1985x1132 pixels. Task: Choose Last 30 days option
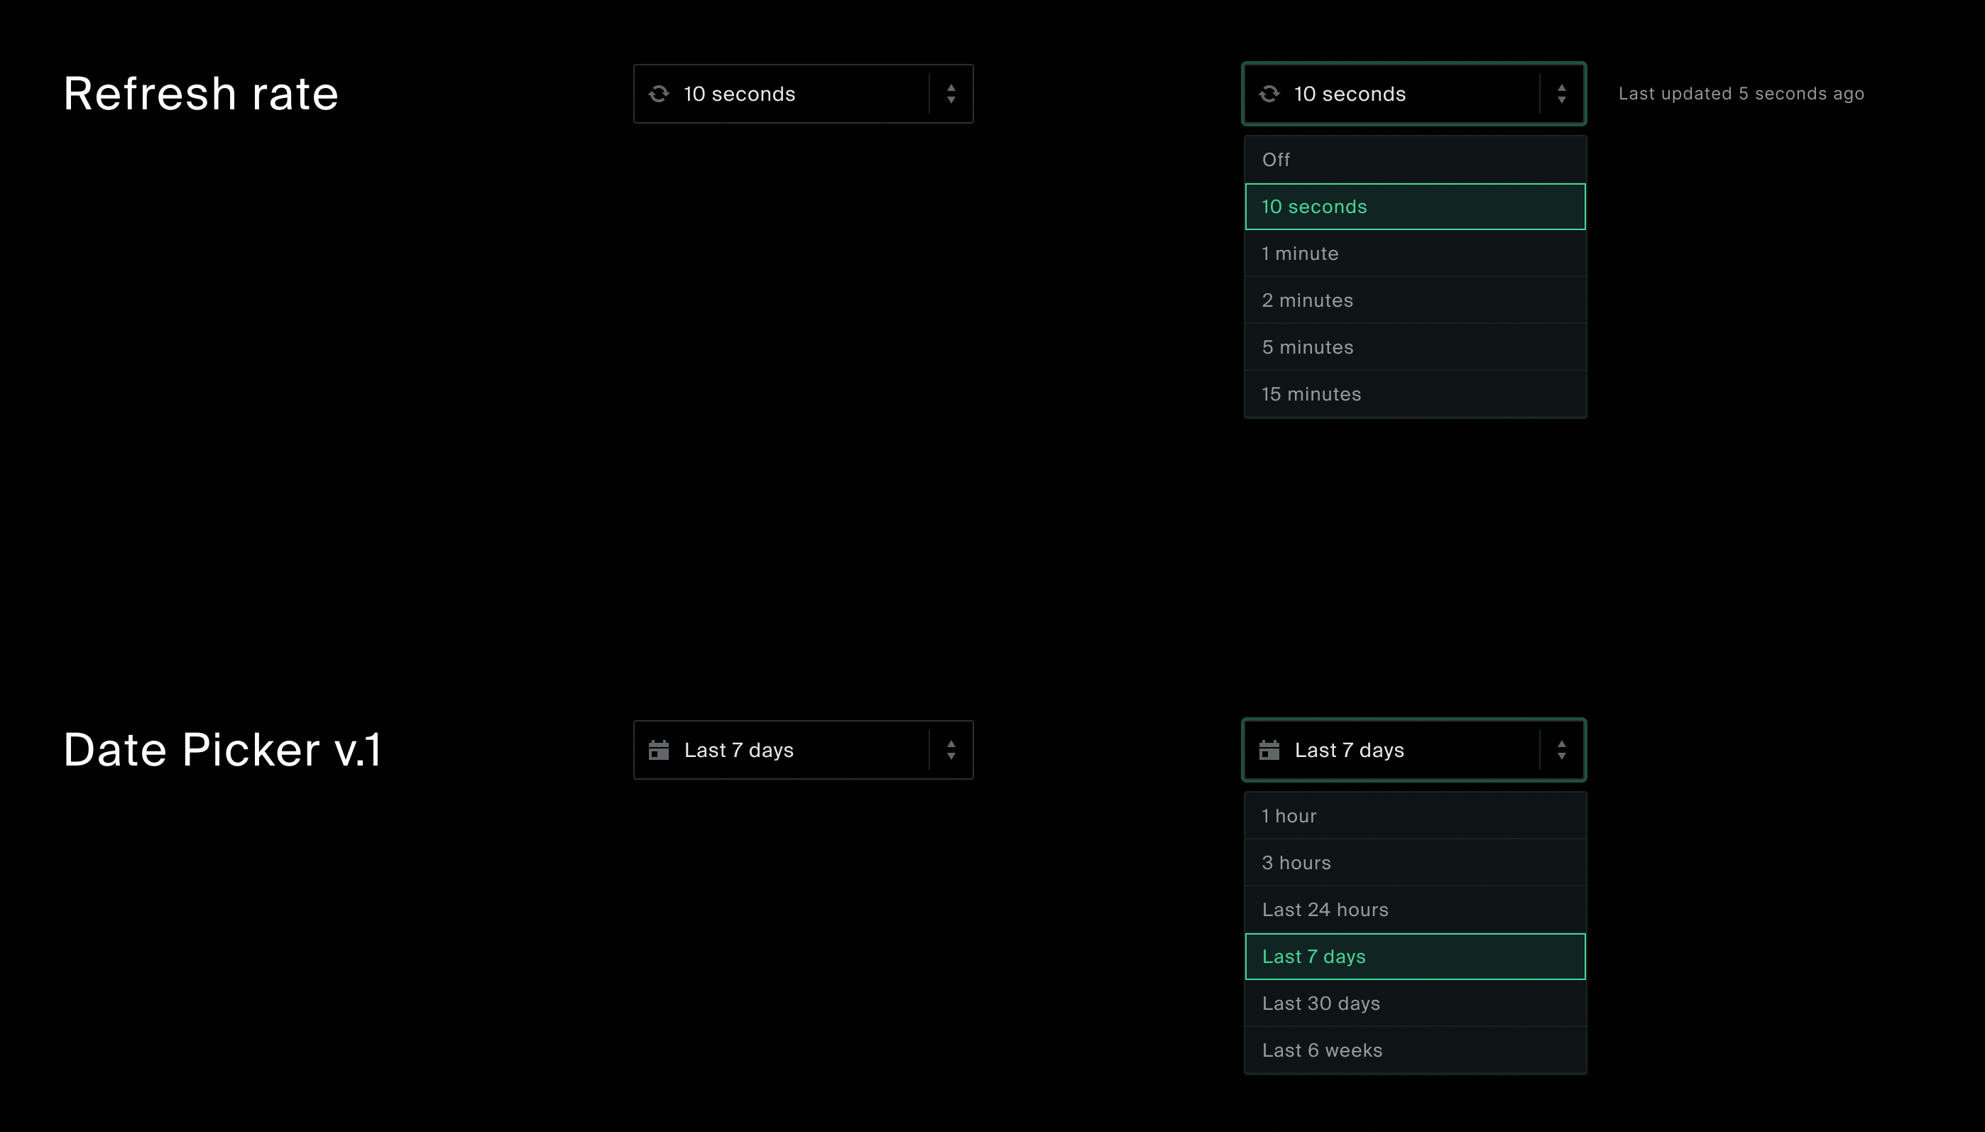(1414, 1003)
